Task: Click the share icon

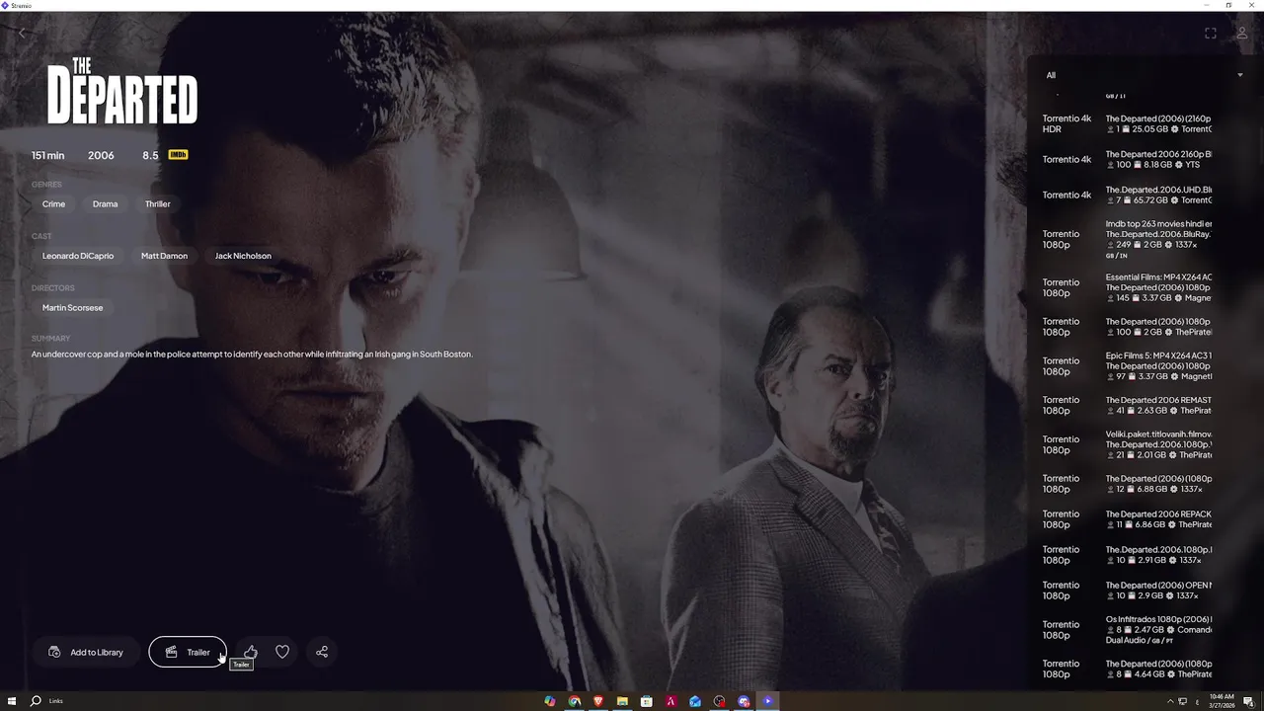Action: pos(322,652)
